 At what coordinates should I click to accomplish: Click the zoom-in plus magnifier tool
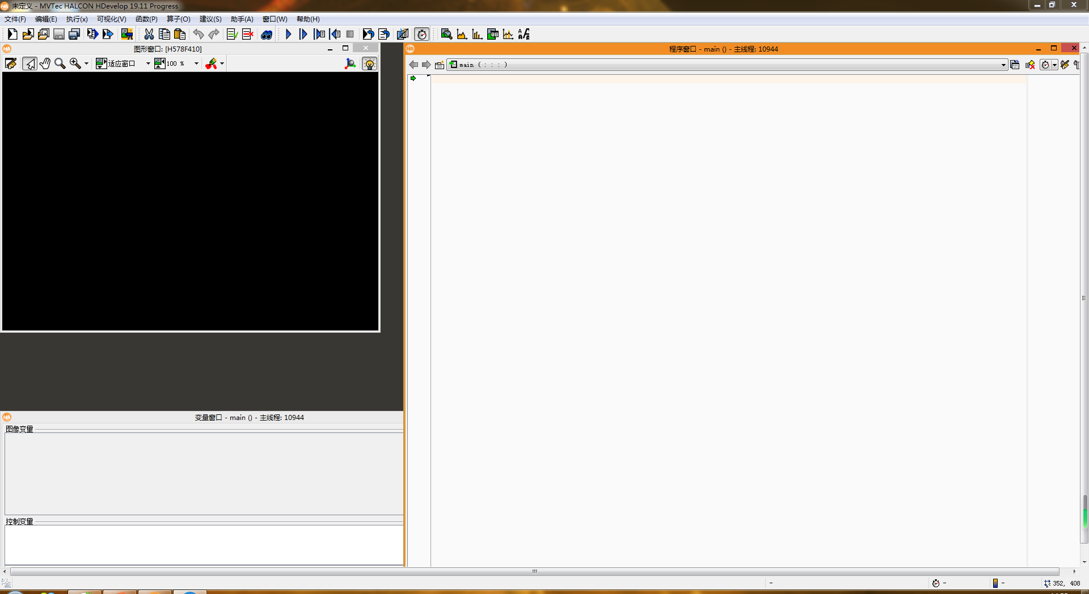(x=75, y=63)
